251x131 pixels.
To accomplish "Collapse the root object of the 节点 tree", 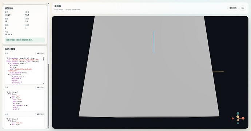I will coord(7,92).
